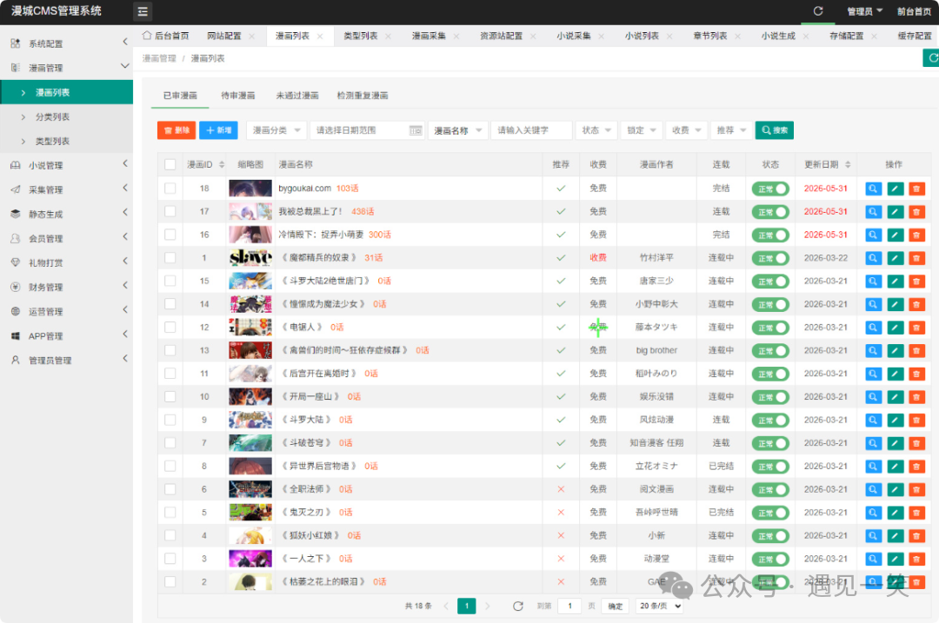Open the 漫画名称 search-field dropdown

pos(457,130)
